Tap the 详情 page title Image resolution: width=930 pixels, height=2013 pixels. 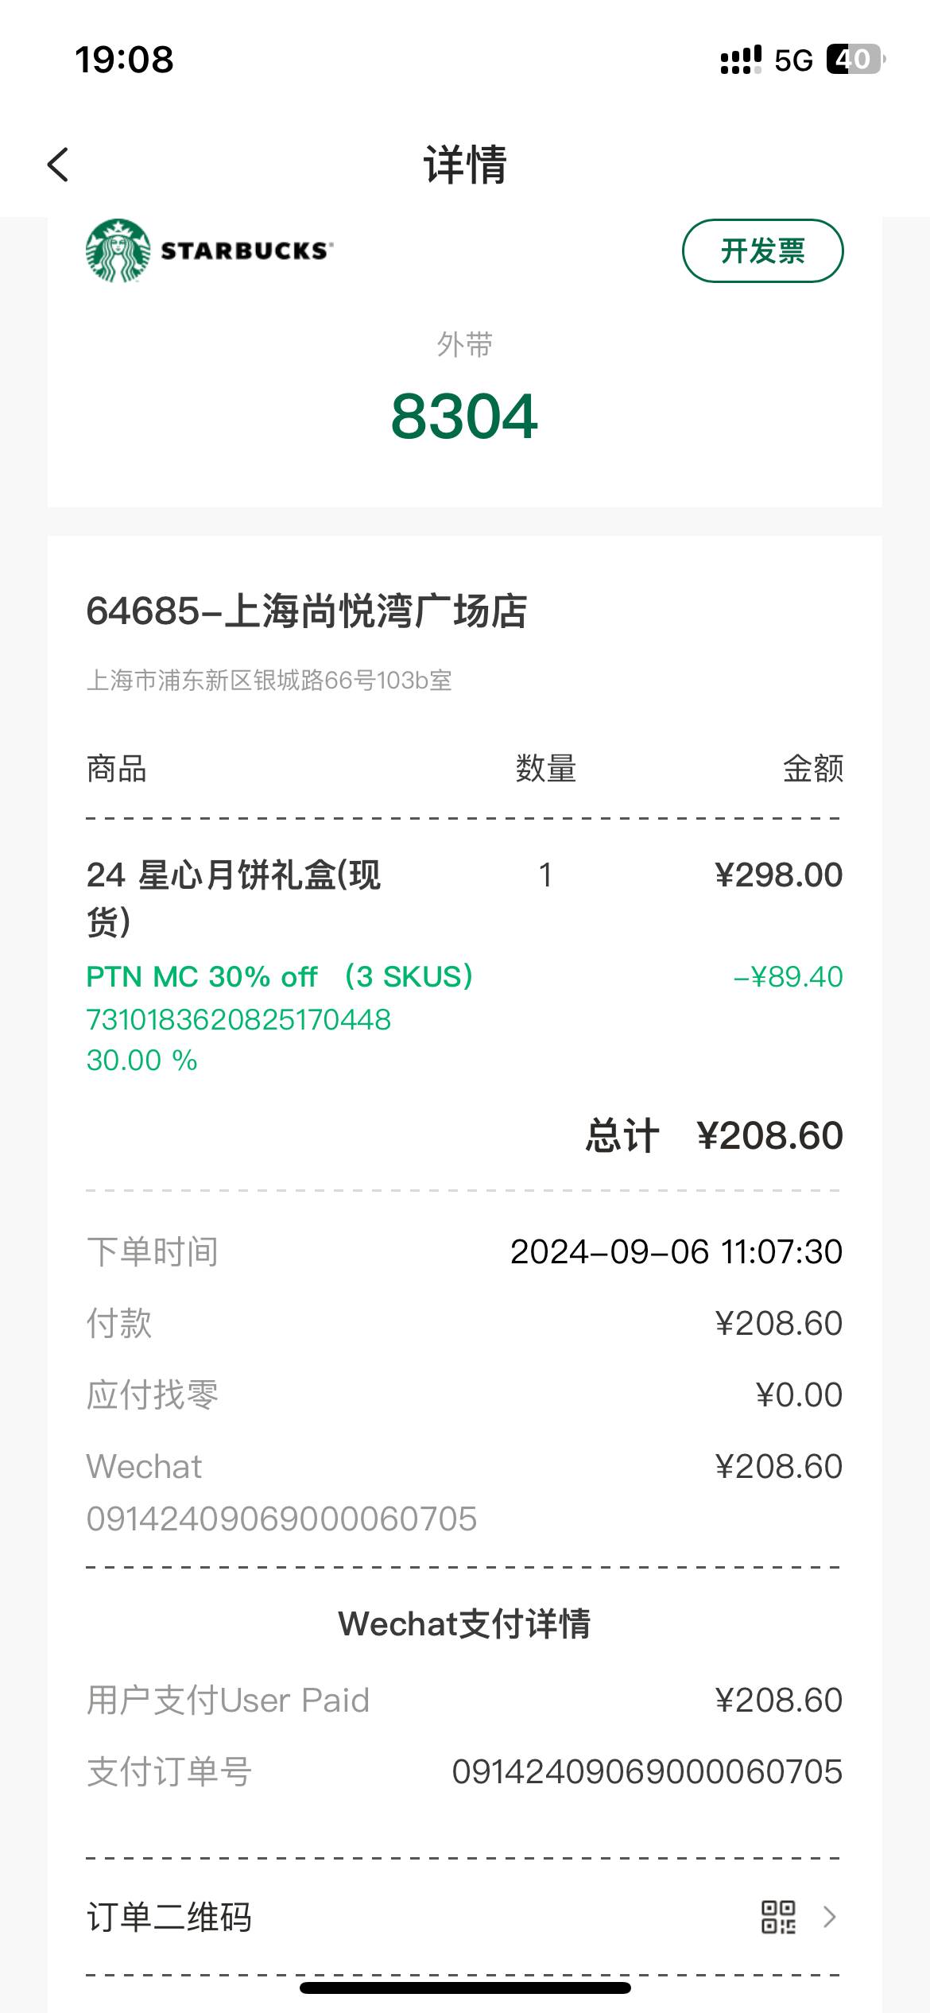point(465,165)
